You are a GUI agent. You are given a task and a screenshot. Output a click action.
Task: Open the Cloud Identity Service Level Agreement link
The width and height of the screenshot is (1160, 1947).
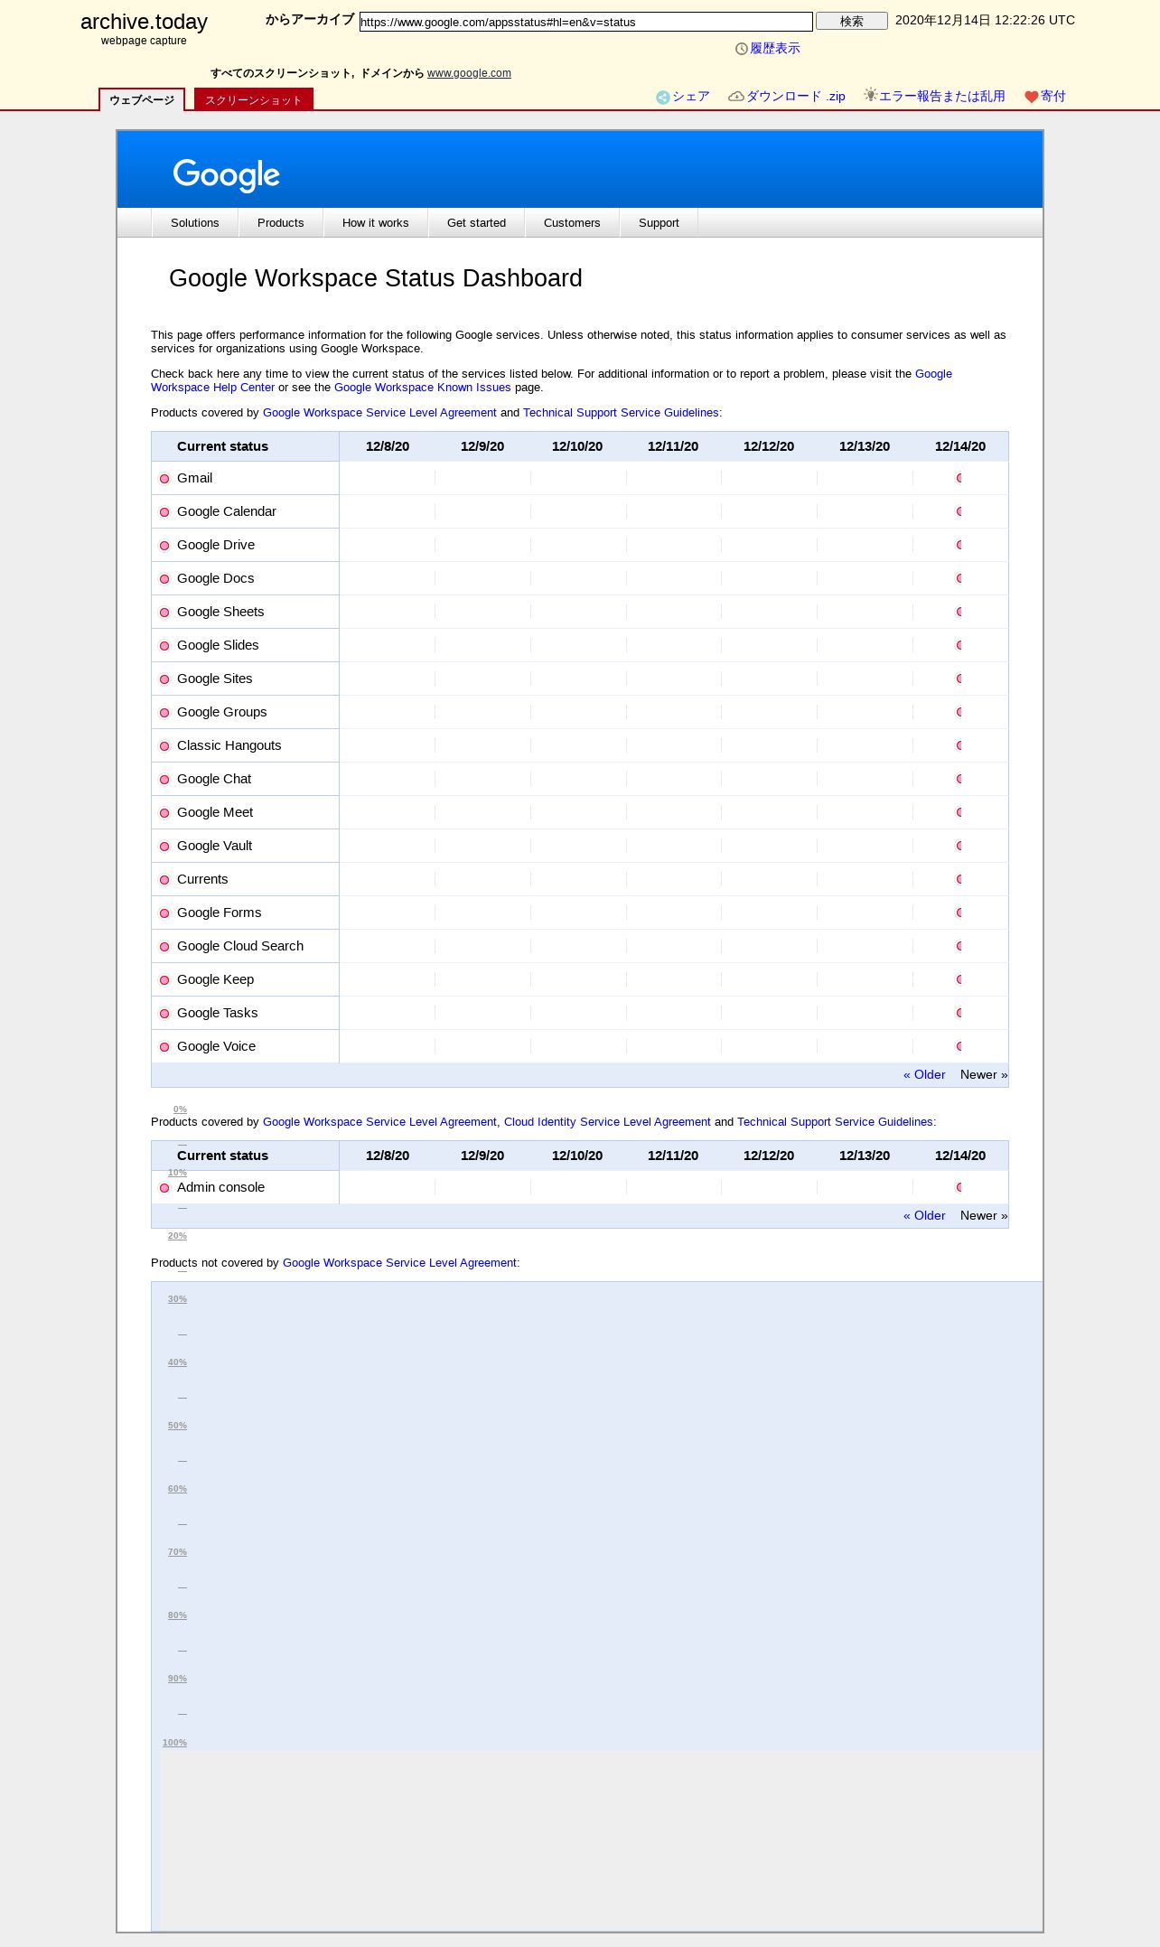pyautogui.click(x=607, y=1122)
